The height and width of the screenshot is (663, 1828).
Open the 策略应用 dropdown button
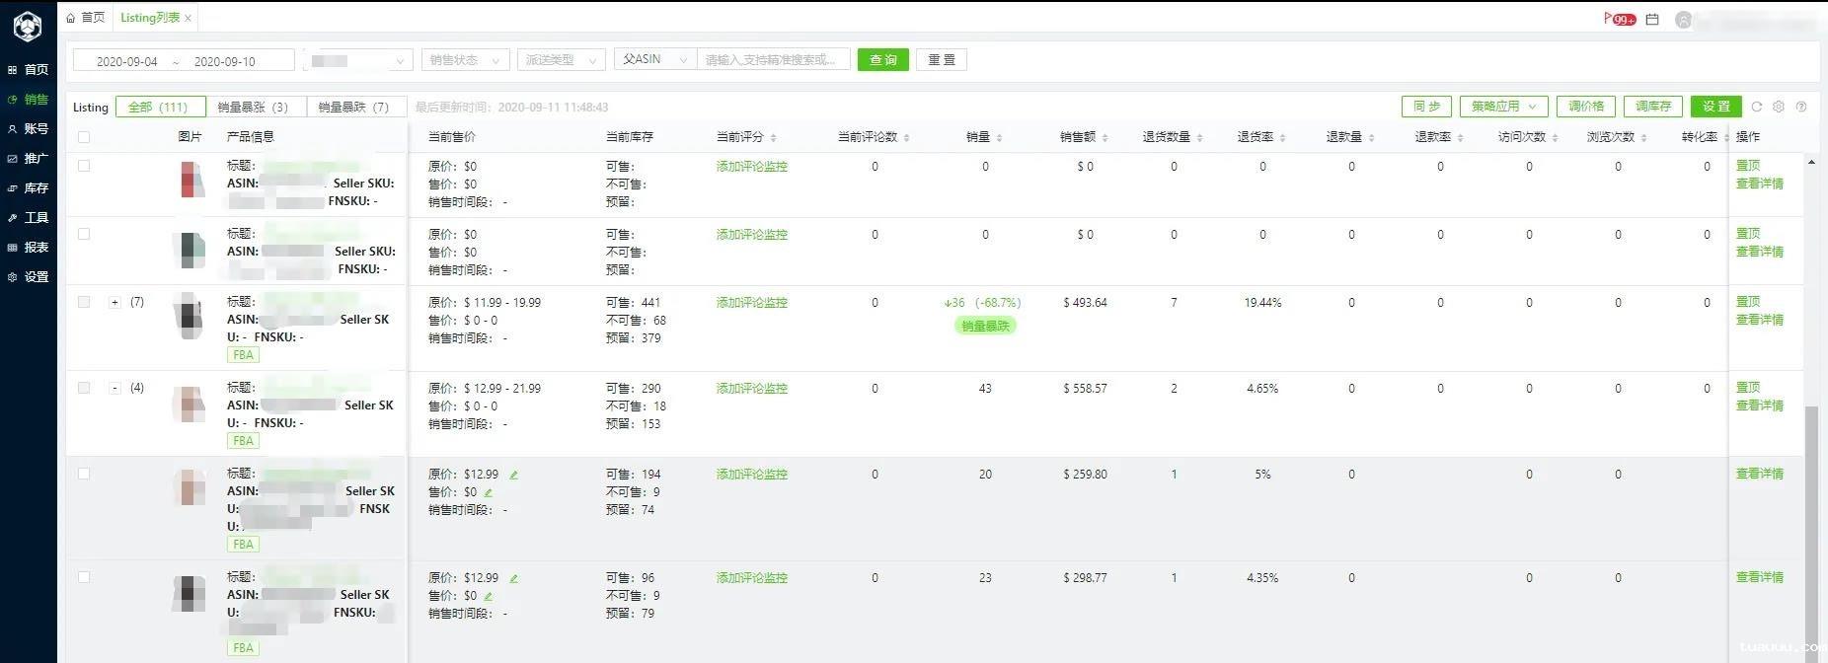click(1503, 107)
